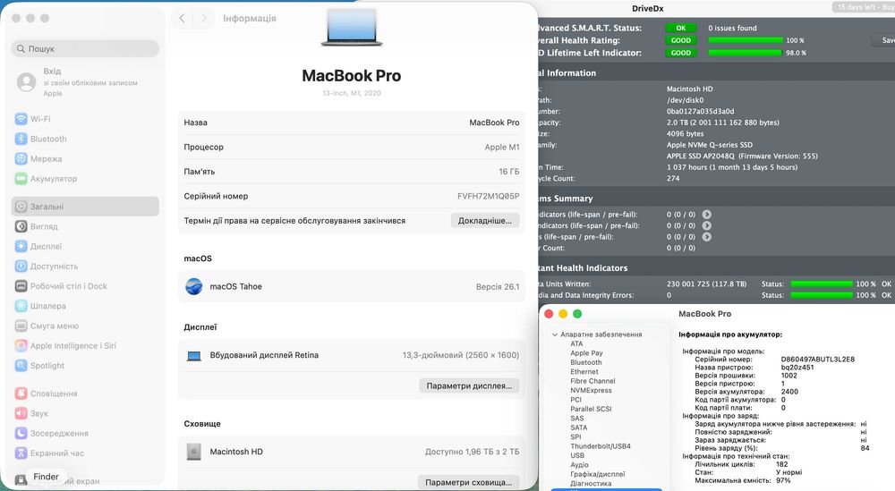Select Parallel SCSI in hardware tree
This screenshot has width=895, height=491.
click(x=591, y=409)
